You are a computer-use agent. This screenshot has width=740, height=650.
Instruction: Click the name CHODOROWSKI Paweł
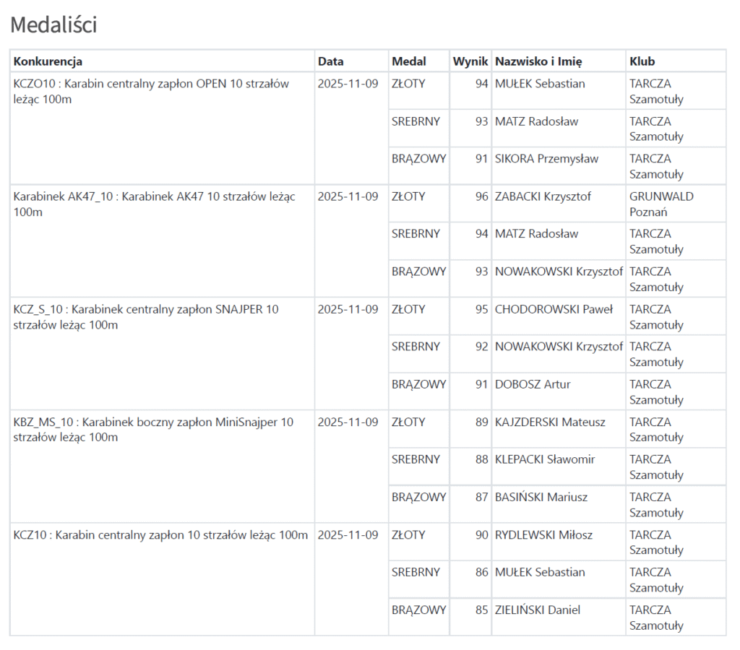554,309
